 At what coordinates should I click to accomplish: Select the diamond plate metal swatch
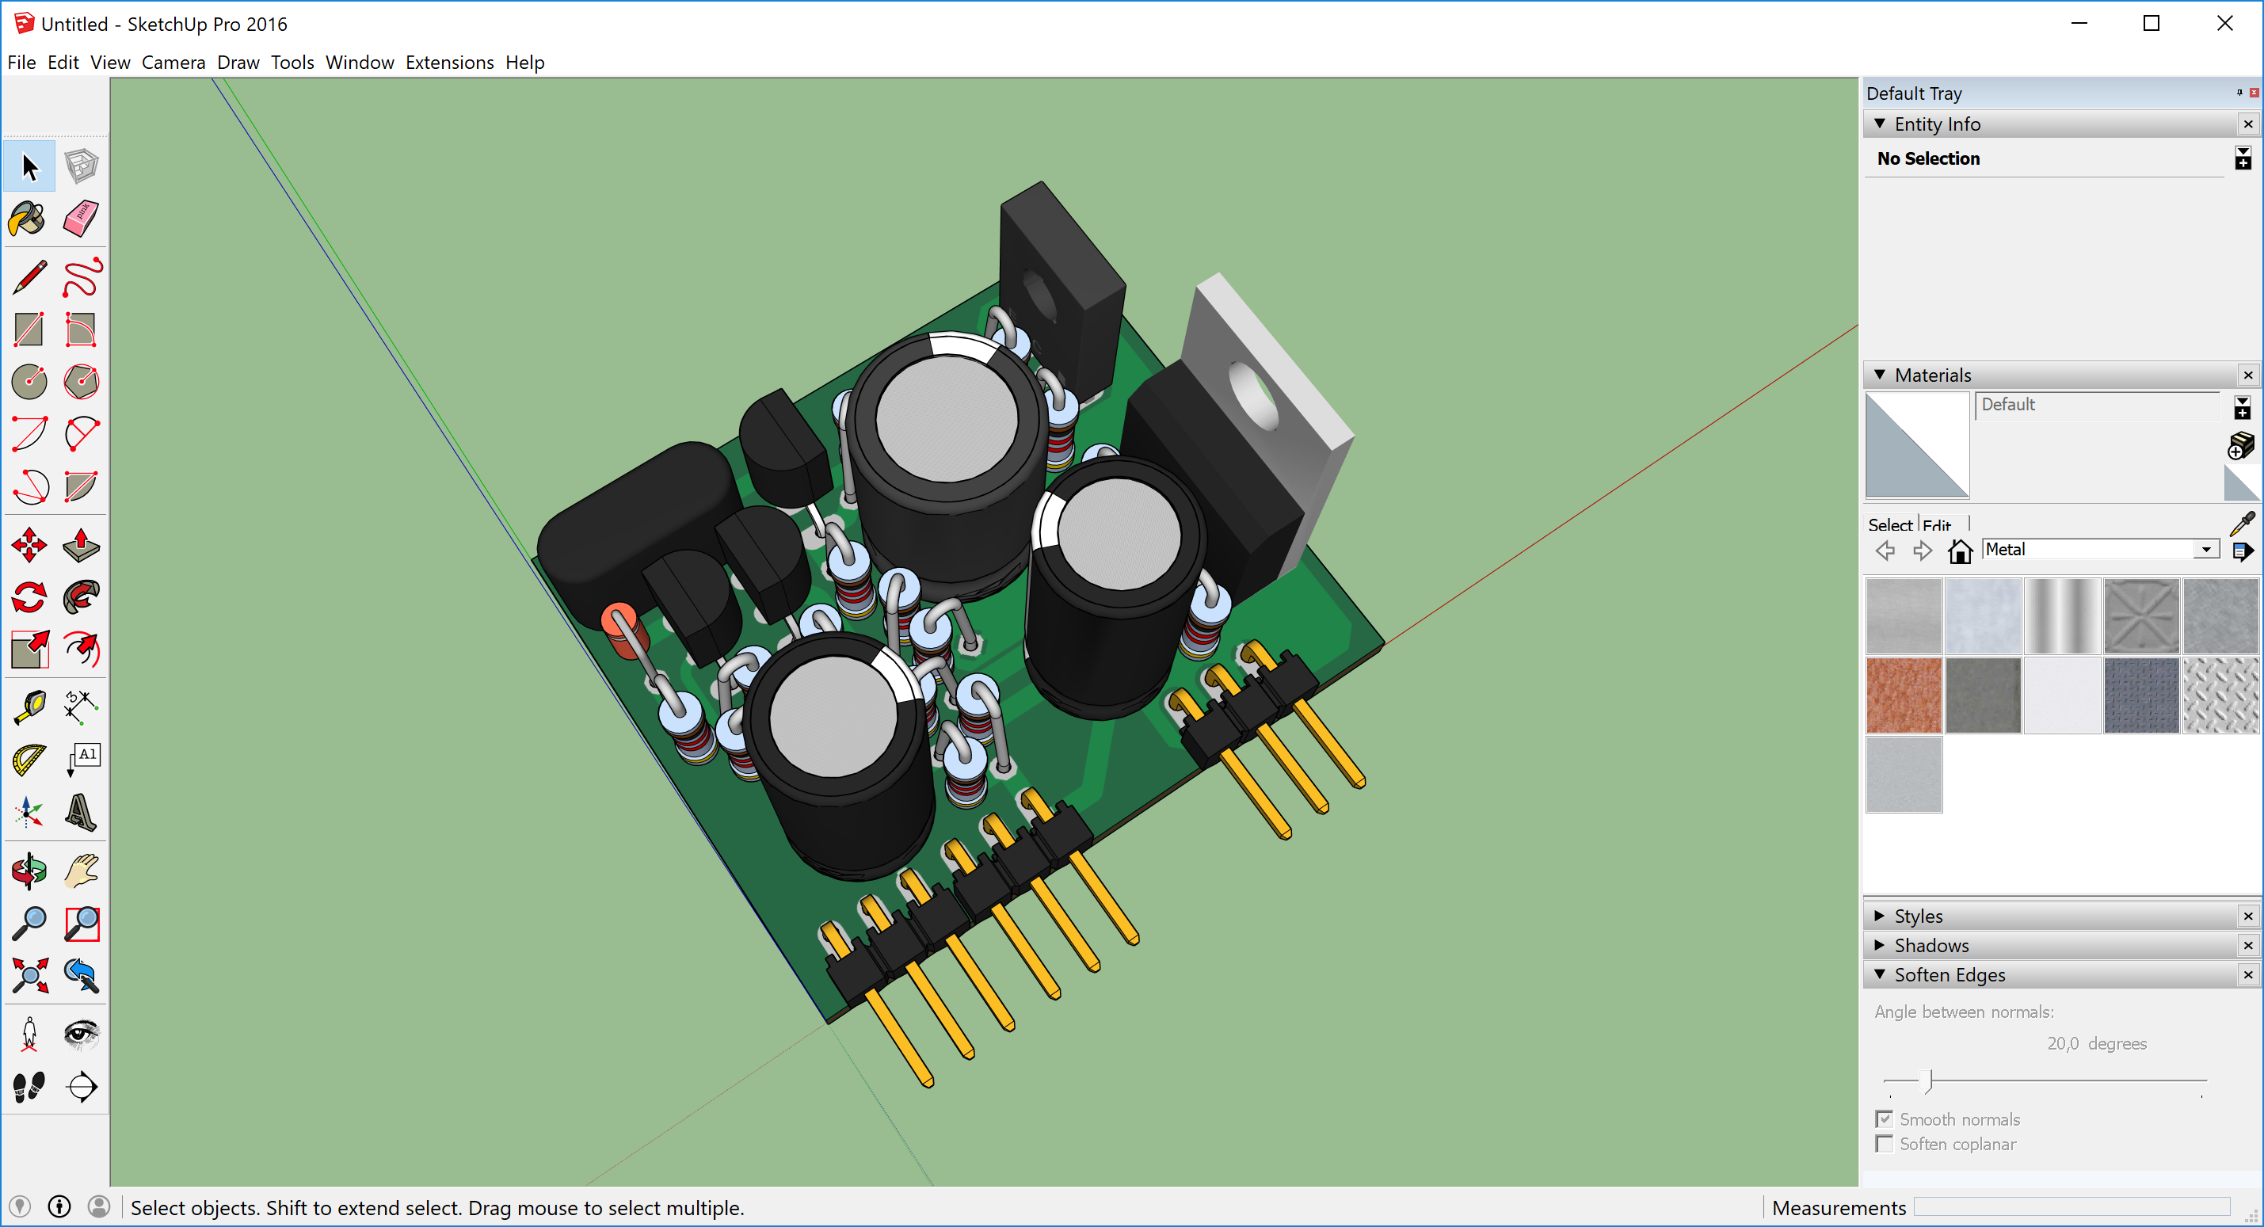coord(2220,695)
